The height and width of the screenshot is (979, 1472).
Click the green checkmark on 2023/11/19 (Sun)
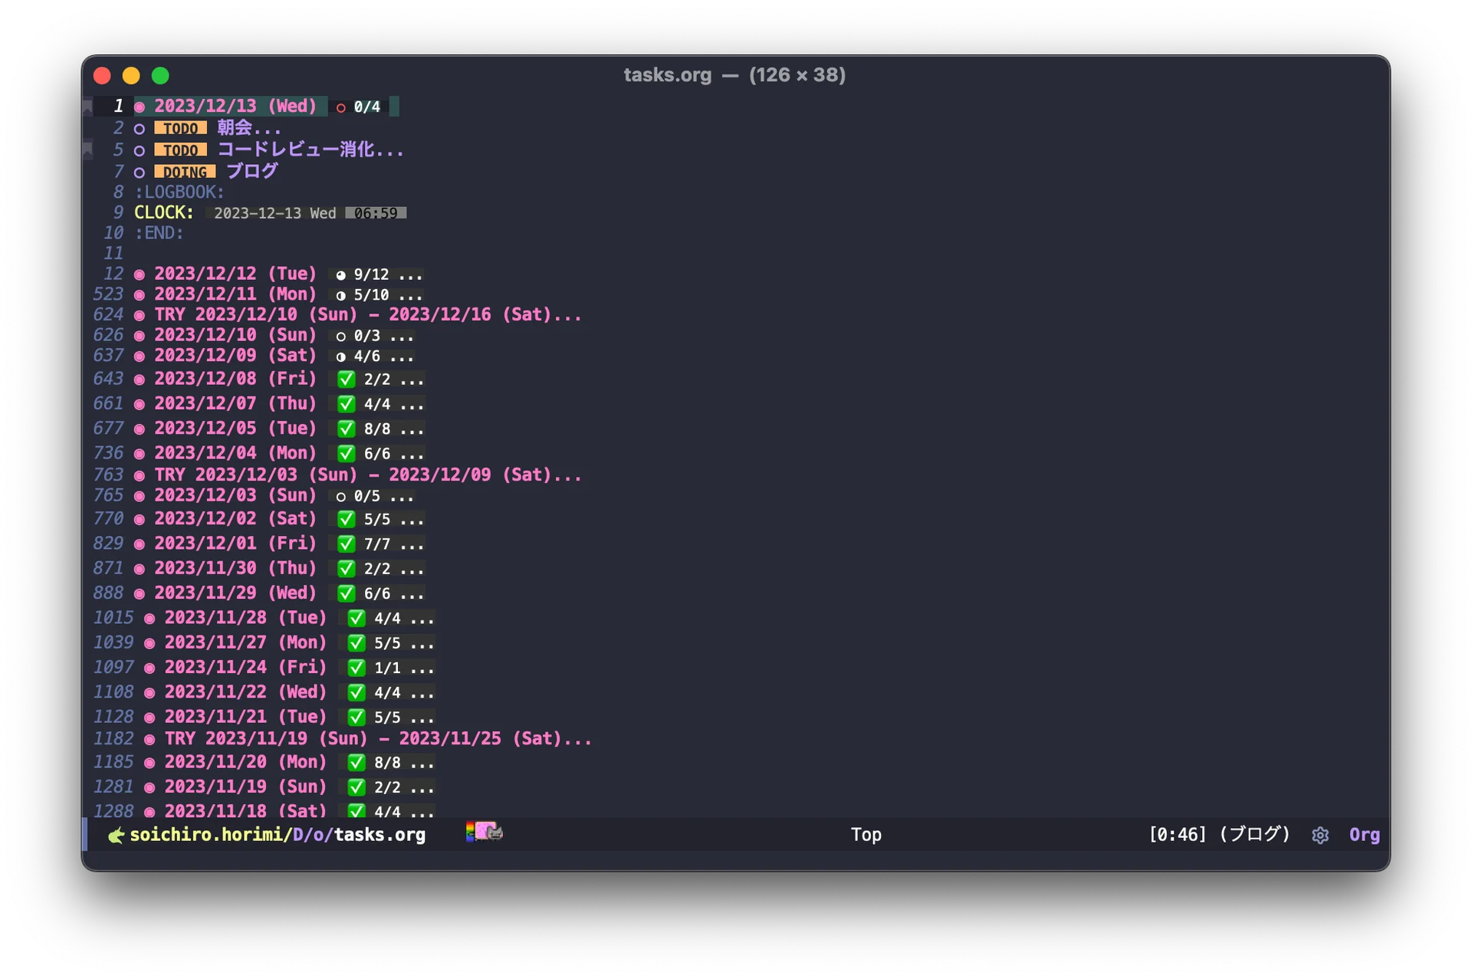(x=356, y=787)
